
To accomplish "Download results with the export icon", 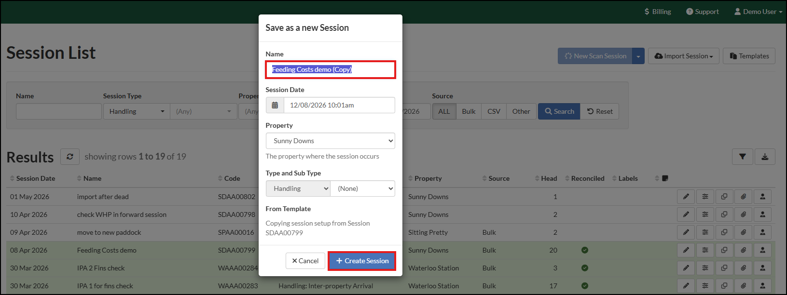I will tap(765, 157).
